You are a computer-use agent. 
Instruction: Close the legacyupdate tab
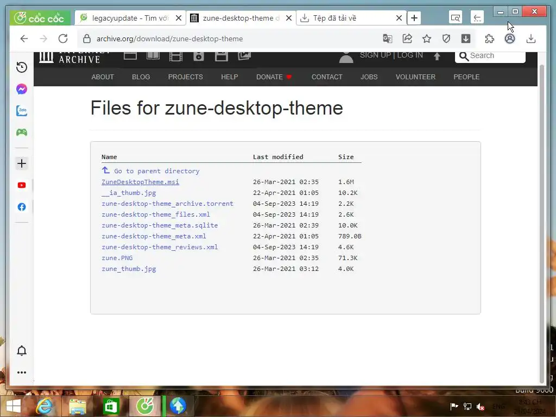[179, 18]
